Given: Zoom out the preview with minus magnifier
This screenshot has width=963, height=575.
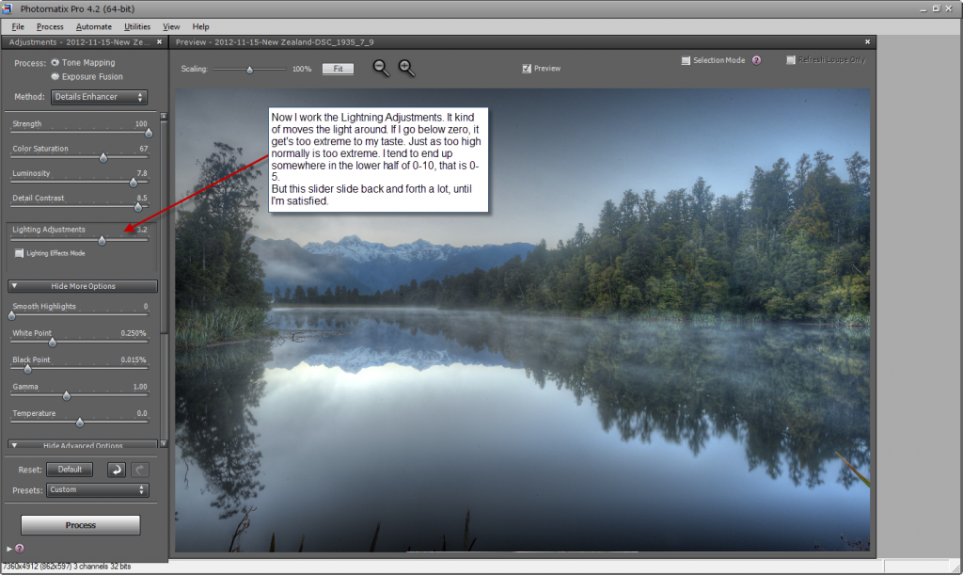Looking at the screenshot, I should (381, 68).
